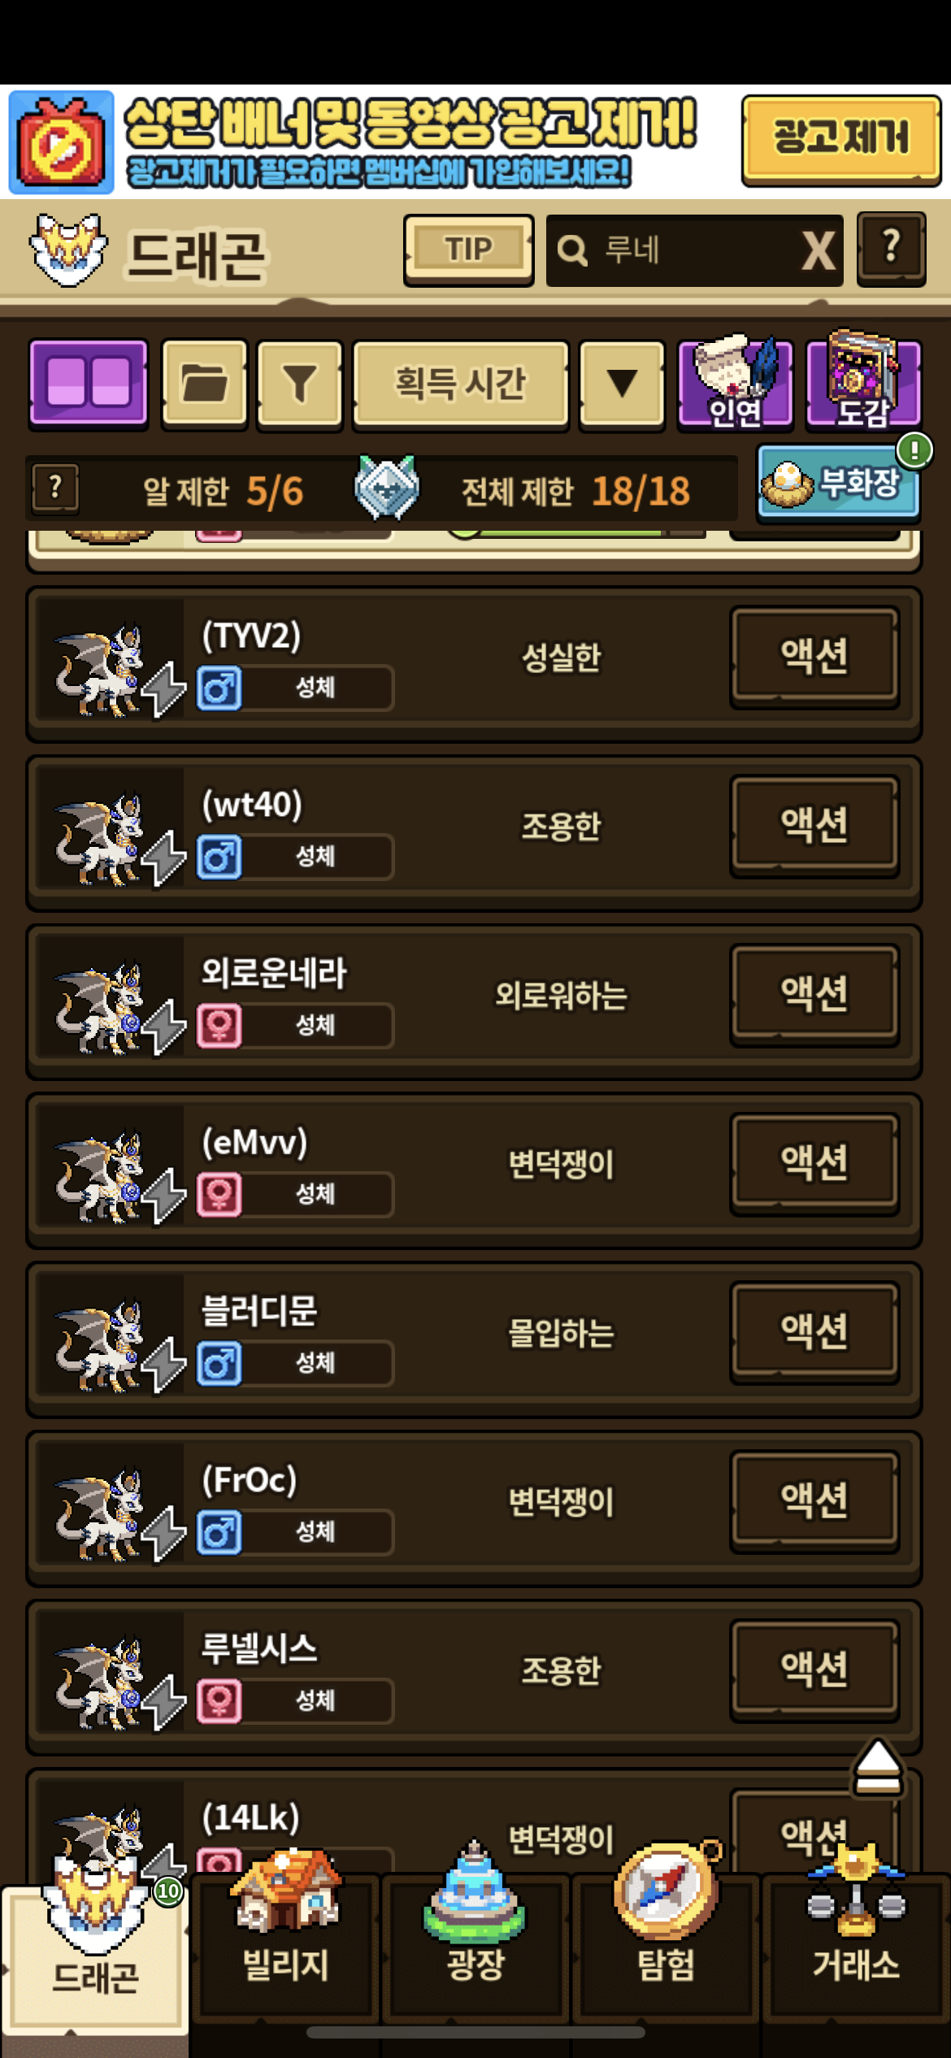Focus the 루네 search field
The height and width of the screenshot is (2058, 951).
coord(675,250)
